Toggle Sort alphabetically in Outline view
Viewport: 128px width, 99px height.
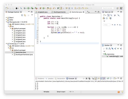click(x=109, y=49)
